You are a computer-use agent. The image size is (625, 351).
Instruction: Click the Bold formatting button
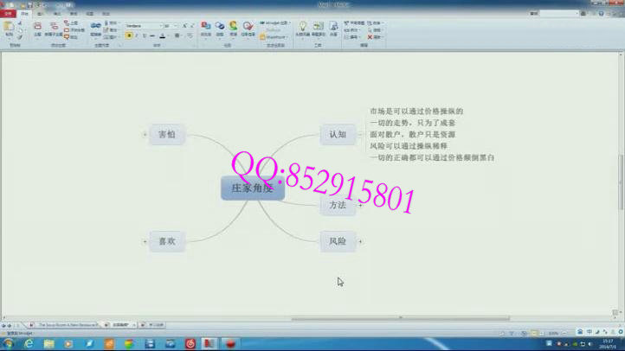pos(128,35)
